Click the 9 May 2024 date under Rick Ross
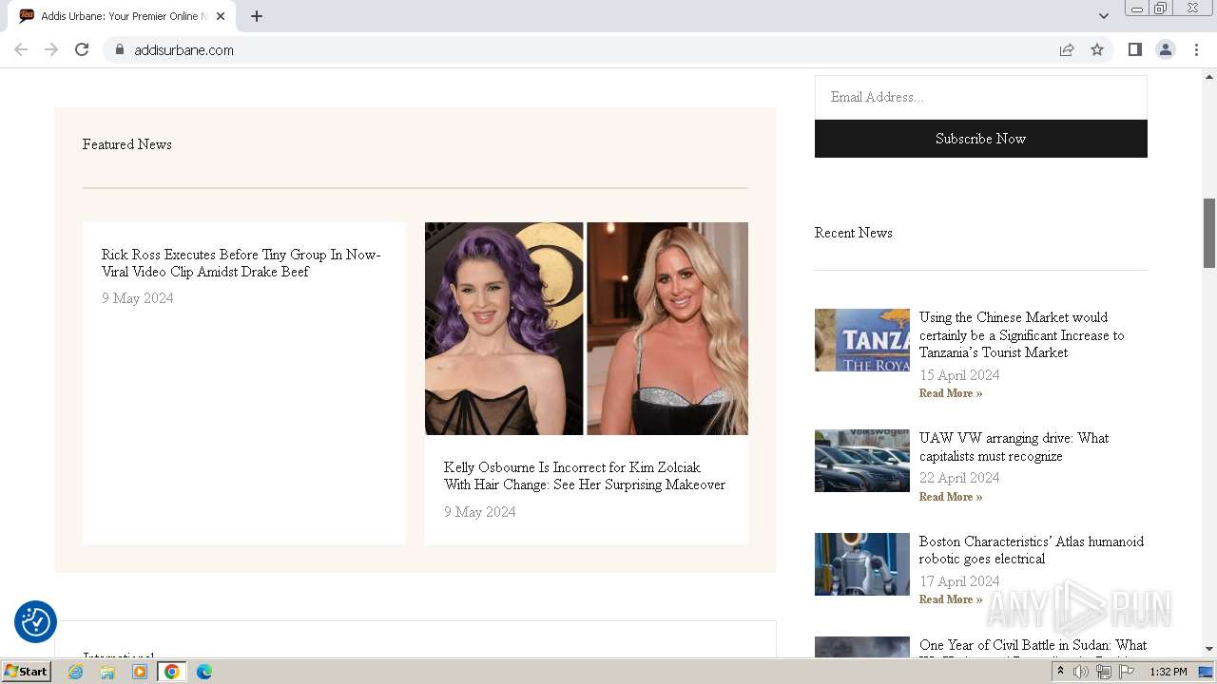This screenshot has height=684, width=1217. (x=138, y=298)
